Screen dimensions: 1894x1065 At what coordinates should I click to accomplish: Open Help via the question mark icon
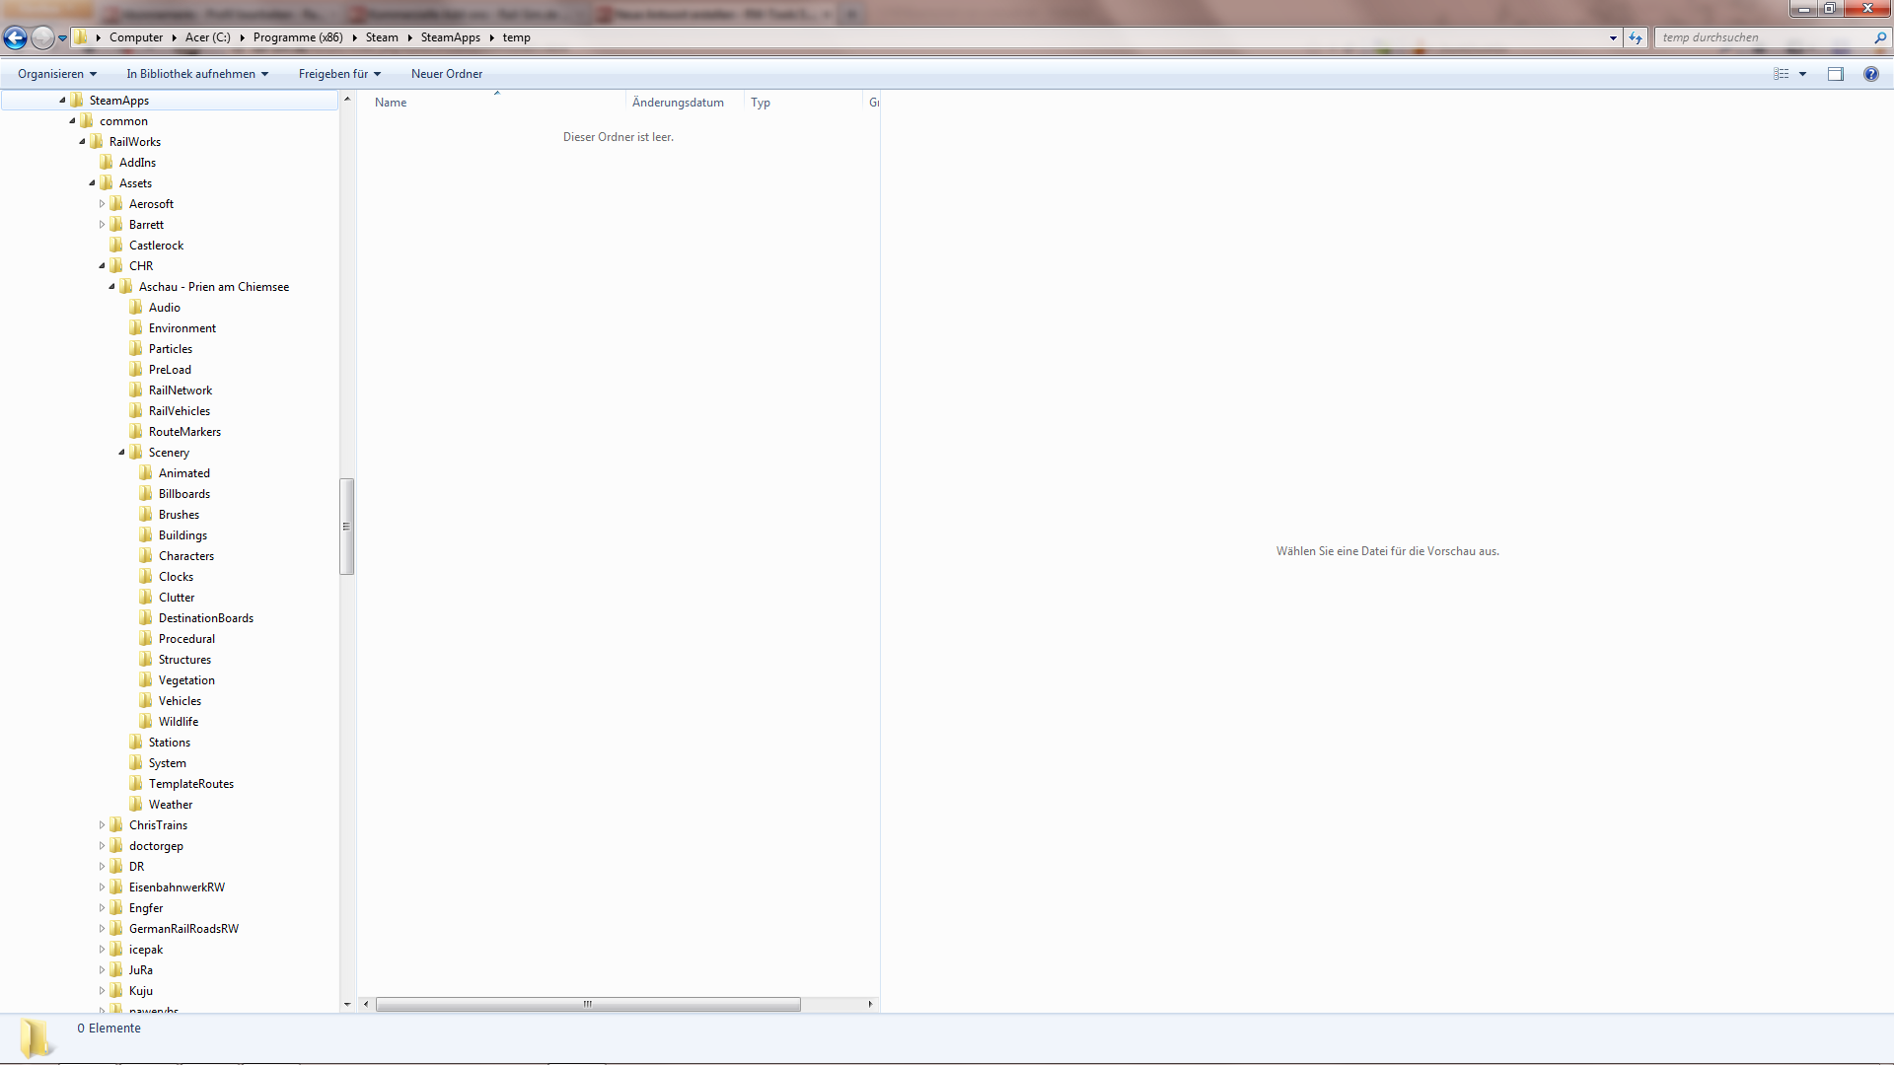[1870, 74]
